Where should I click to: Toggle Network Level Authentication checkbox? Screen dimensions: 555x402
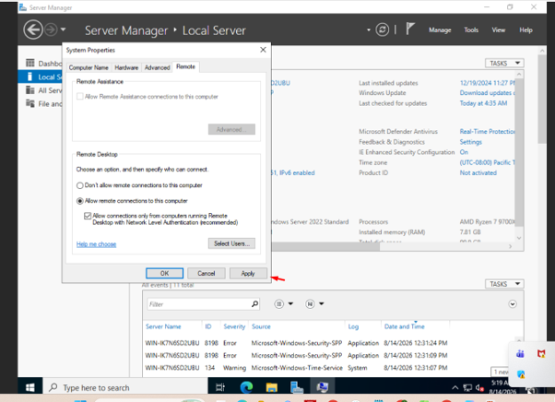click(x=88, y=216)
